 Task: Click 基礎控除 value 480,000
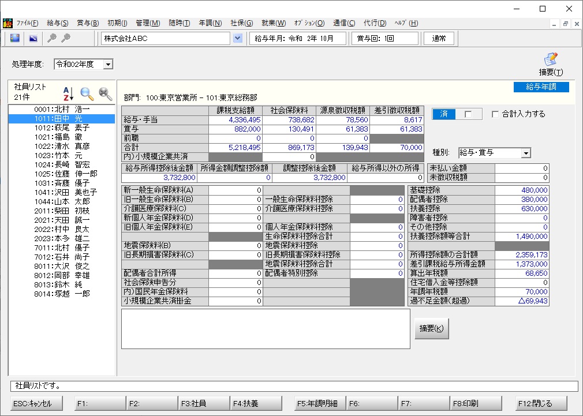pos(522,190)
